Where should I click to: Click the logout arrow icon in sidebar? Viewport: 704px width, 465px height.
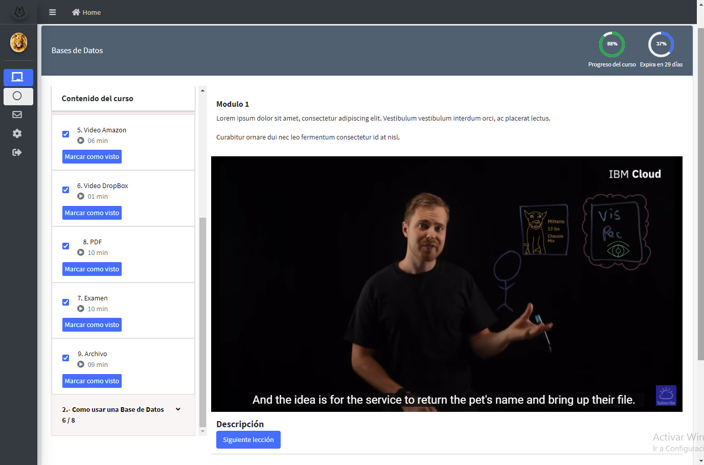coord(17,152)
